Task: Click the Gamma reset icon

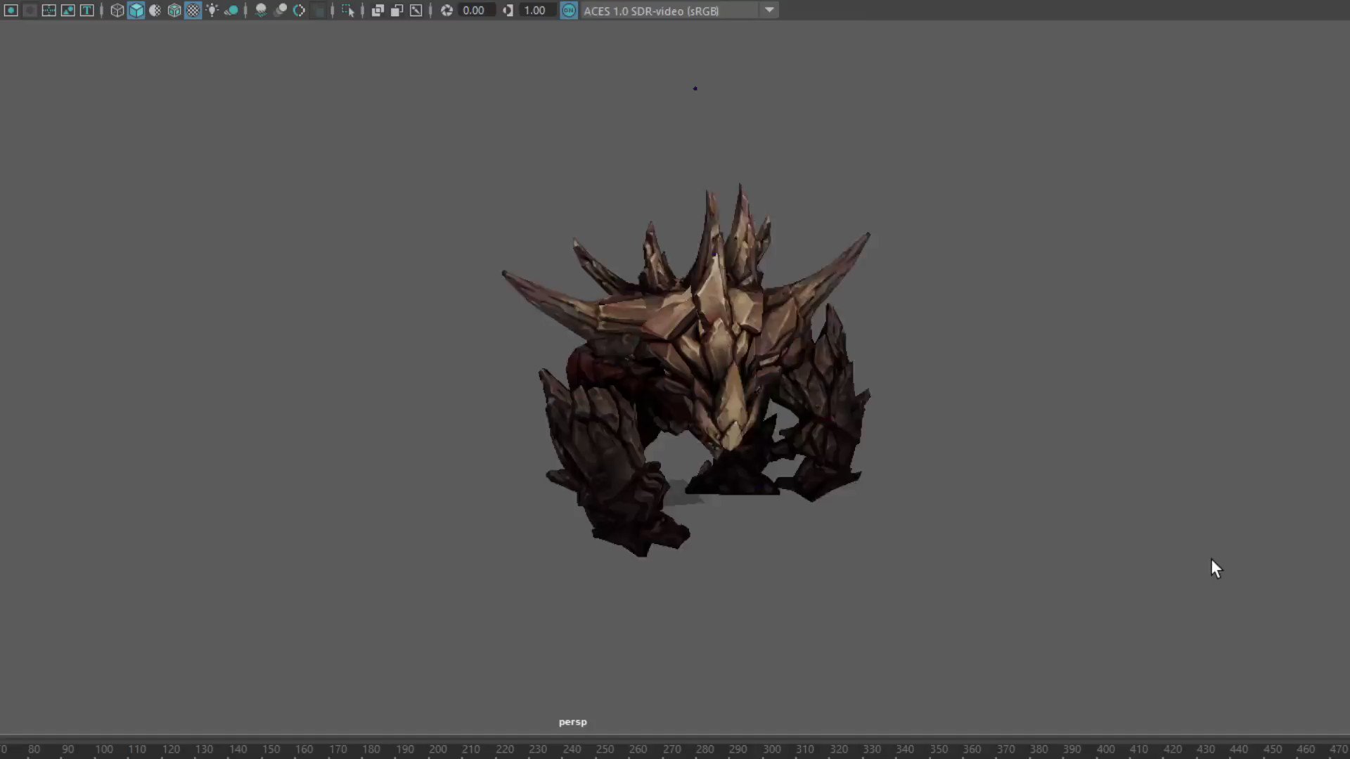Action: (x=508, y=11)
